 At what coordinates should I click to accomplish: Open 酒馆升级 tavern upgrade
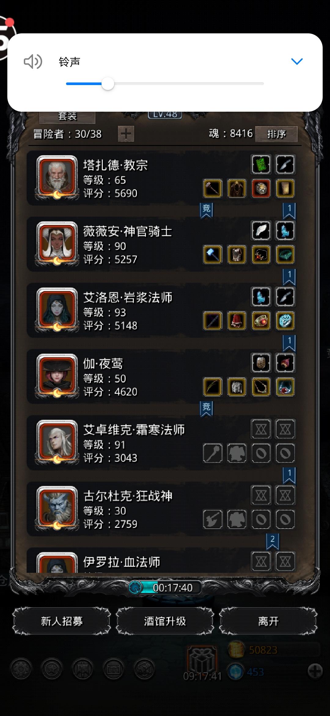pos(165,621)
